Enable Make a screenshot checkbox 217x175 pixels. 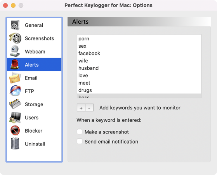click(x=80, y=132)
